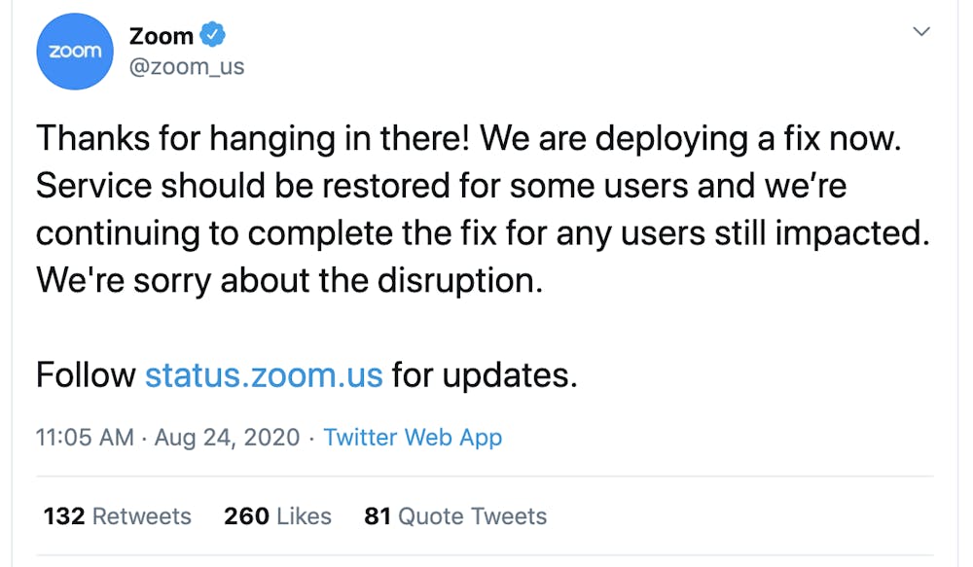Click the retweet count number 132
973x567 pixels.
(64, 515)
